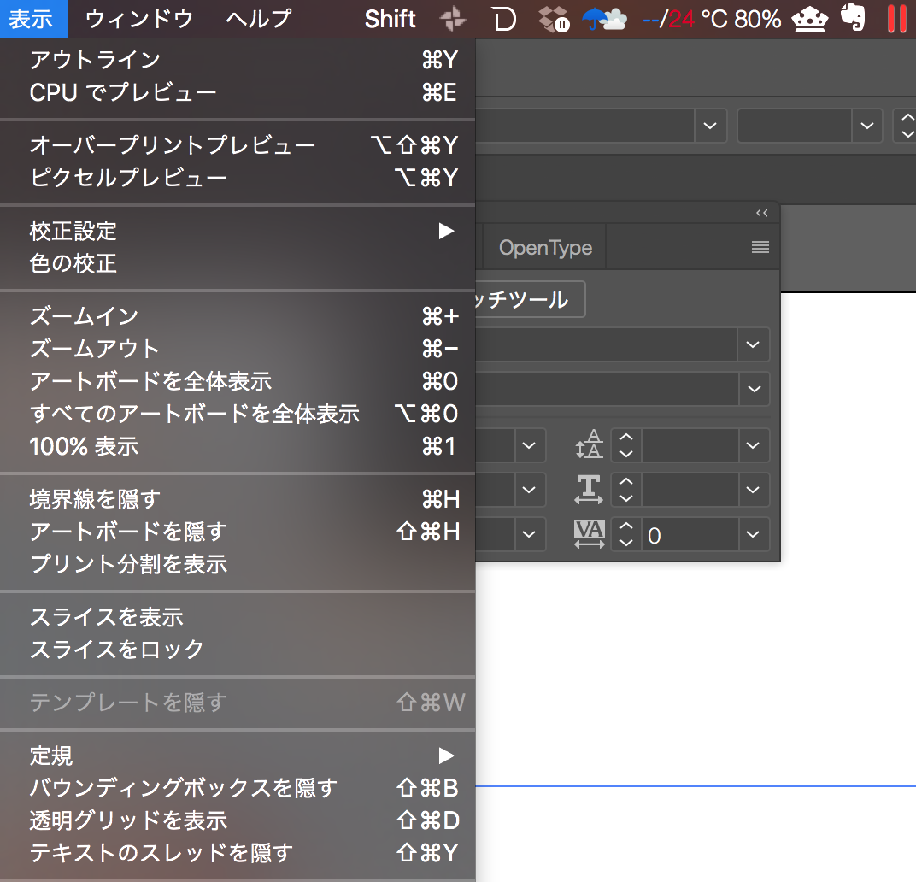Expand the 定規 submenu arrow
Screen dimensions: 916x882
[446, 756]
